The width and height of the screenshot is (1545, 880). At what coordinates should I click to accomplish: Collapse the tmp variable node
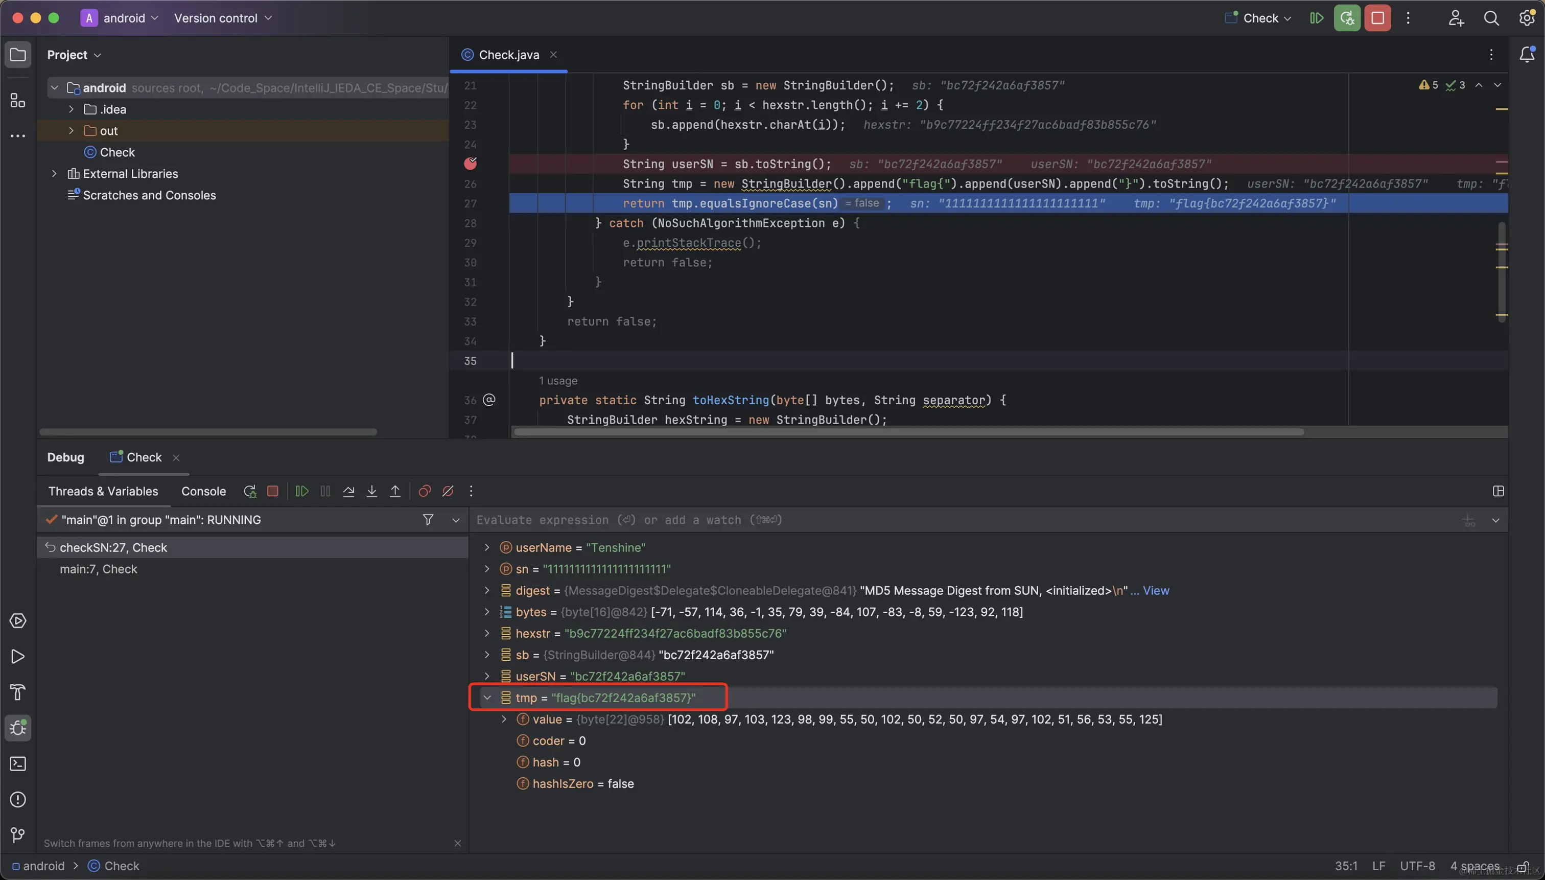pyautogui.click(x=487, y=698)
